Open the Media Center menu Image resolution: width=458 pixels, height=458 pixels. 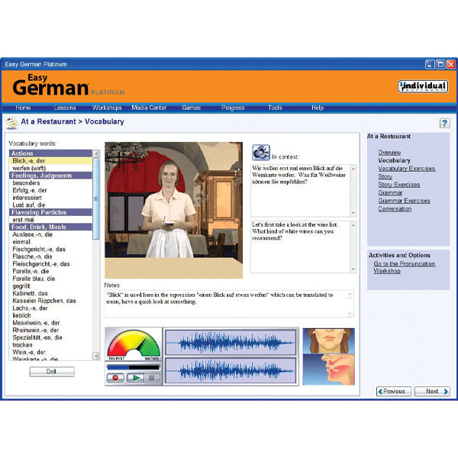click(149, 108)
